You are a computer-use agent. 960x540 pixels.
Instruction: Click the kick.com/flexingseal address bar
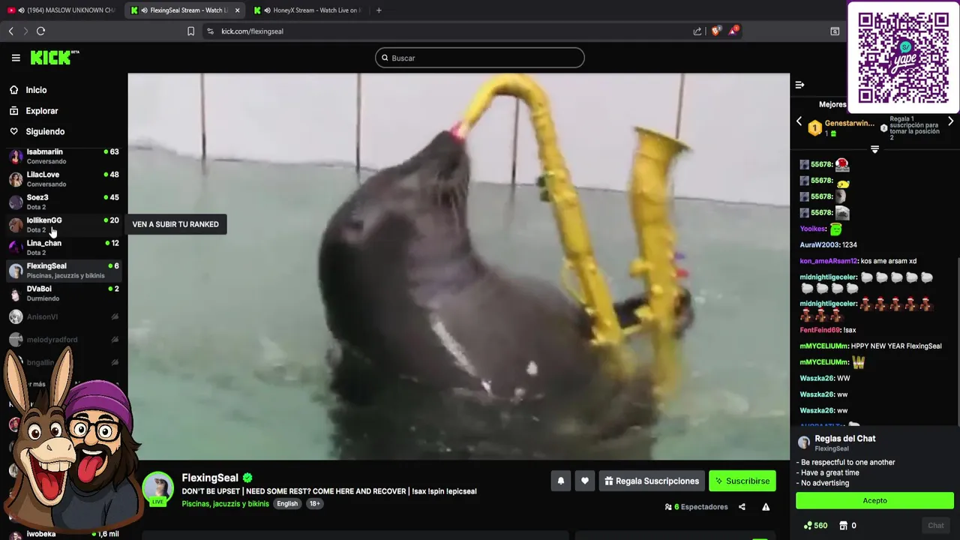pyautogui.click(x=252, y=31)
